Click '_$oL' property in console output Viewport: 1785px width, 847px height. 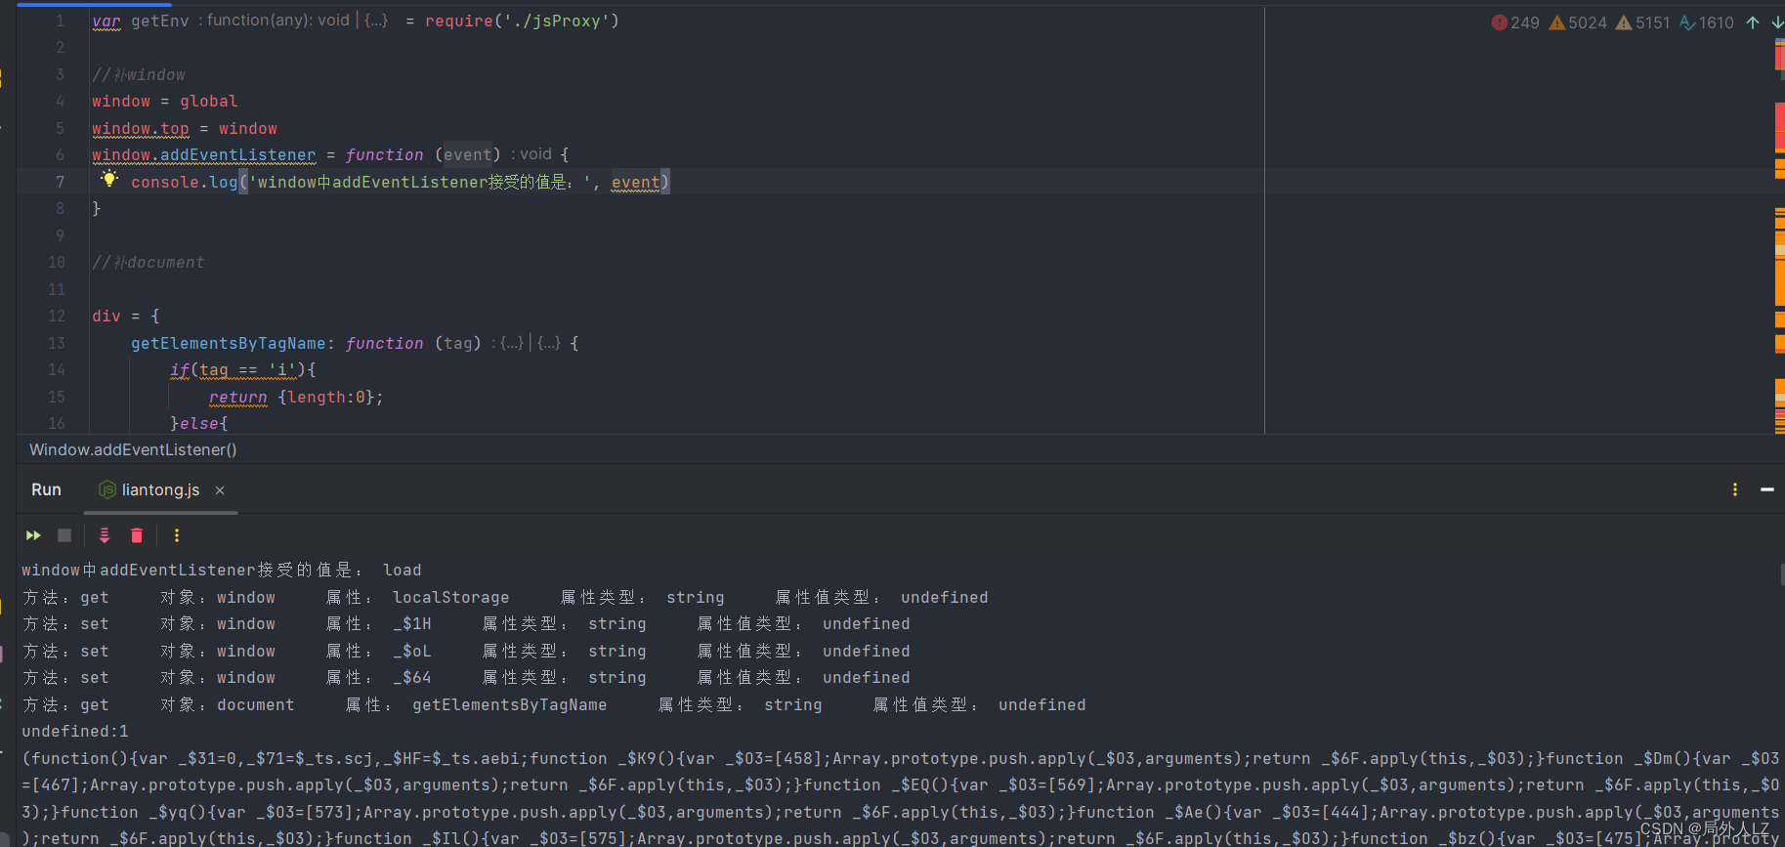coord(412,652)
